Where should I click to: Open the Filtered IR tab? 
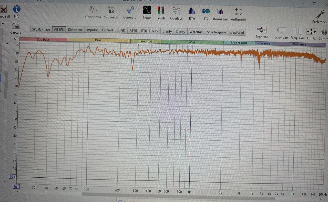pos(109,30)
